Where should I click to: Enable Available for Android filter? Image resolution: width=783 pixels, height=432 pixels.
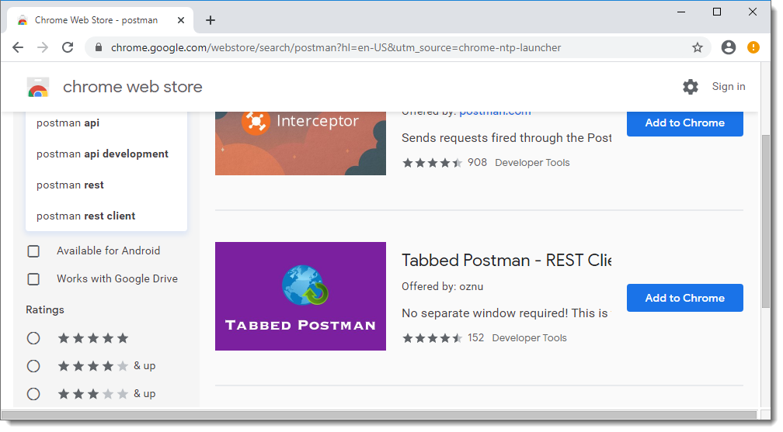click(33, 251)
